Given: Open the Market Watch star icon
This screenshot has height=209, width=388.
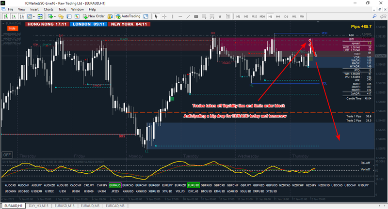Looking at the screenshot, I should (x=61, y=16).
